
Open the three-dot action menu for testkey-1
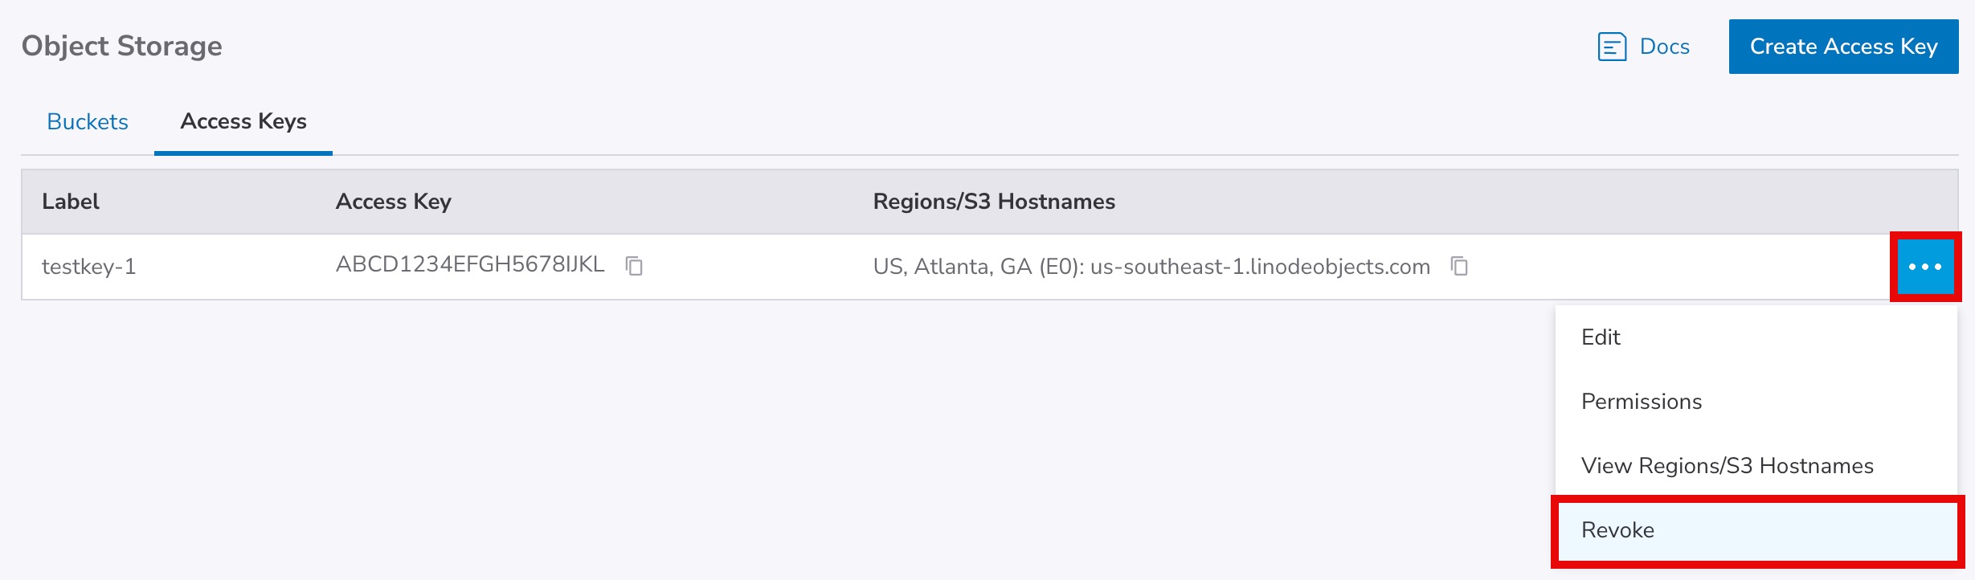pyautogui.click(x=1925, y=267)
